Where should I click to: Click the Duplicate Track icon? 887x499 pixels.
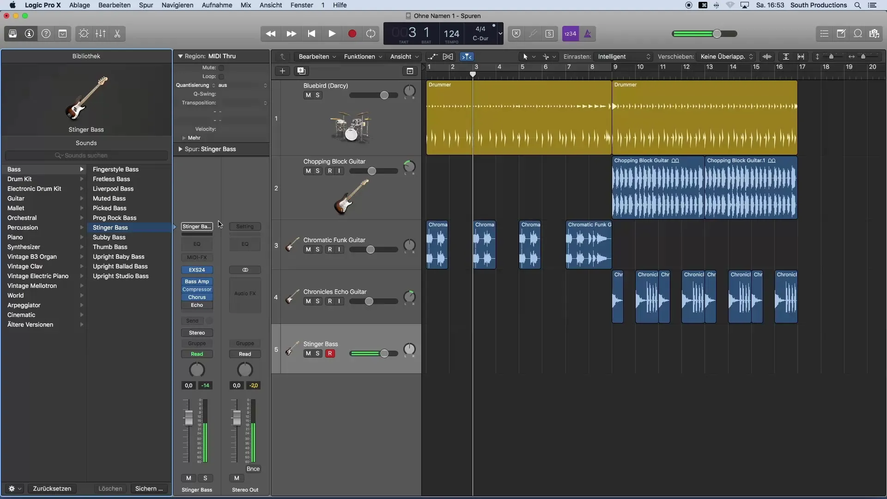[x=301, y=71]
